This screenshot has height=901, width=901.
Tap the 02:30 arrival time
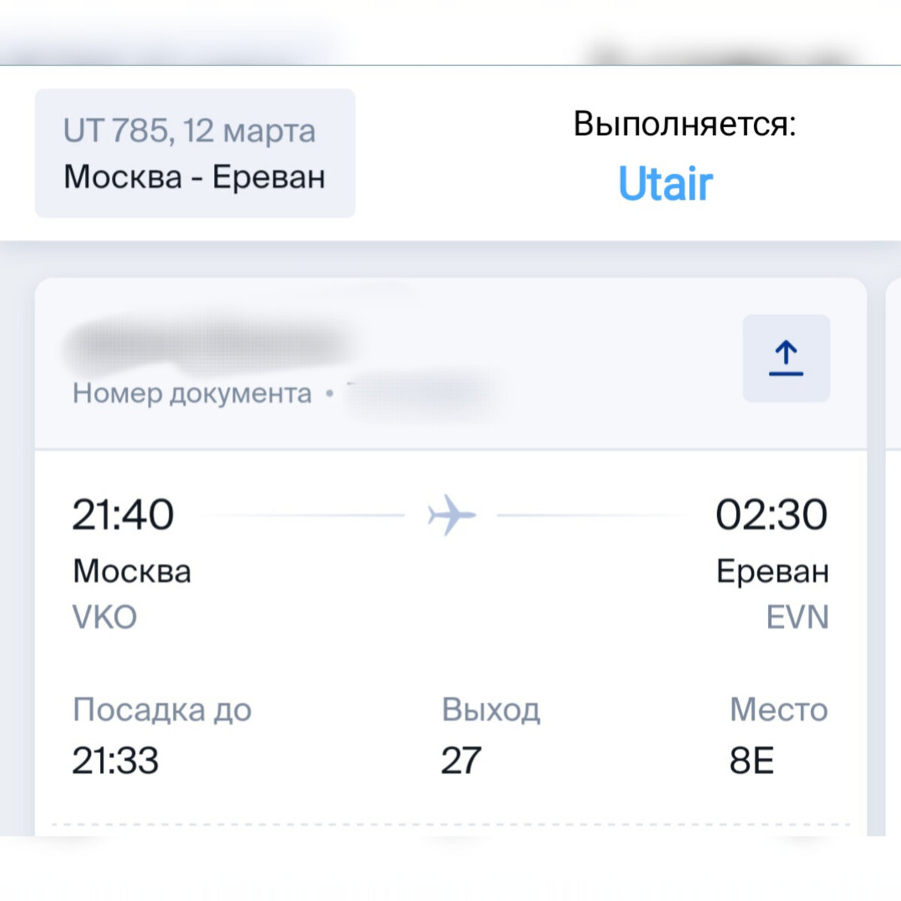coord(772,515)
